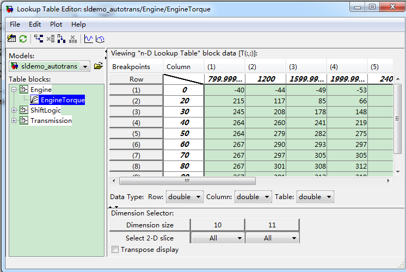Click the Engine subsystem block icon
Screen dimensions: 406x272
click(24, 89)
